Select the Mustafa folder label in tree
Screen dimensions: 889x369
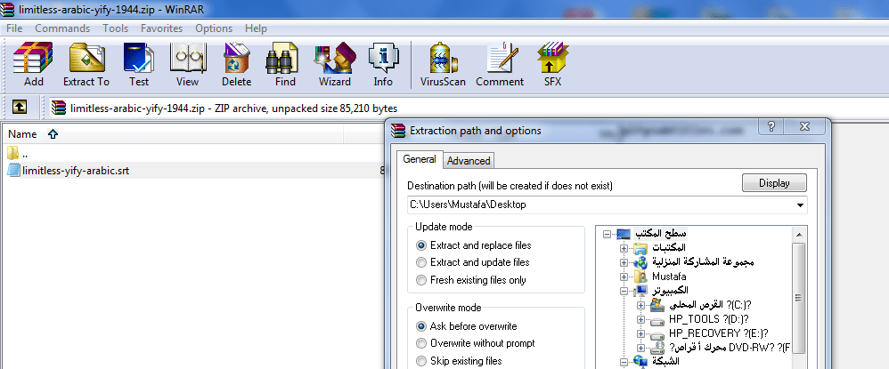(669, 277)
